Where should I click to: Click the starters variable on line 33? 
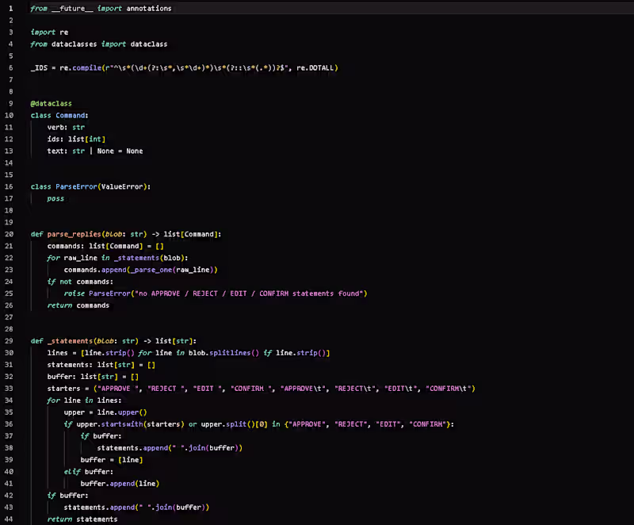click(63, 389)
